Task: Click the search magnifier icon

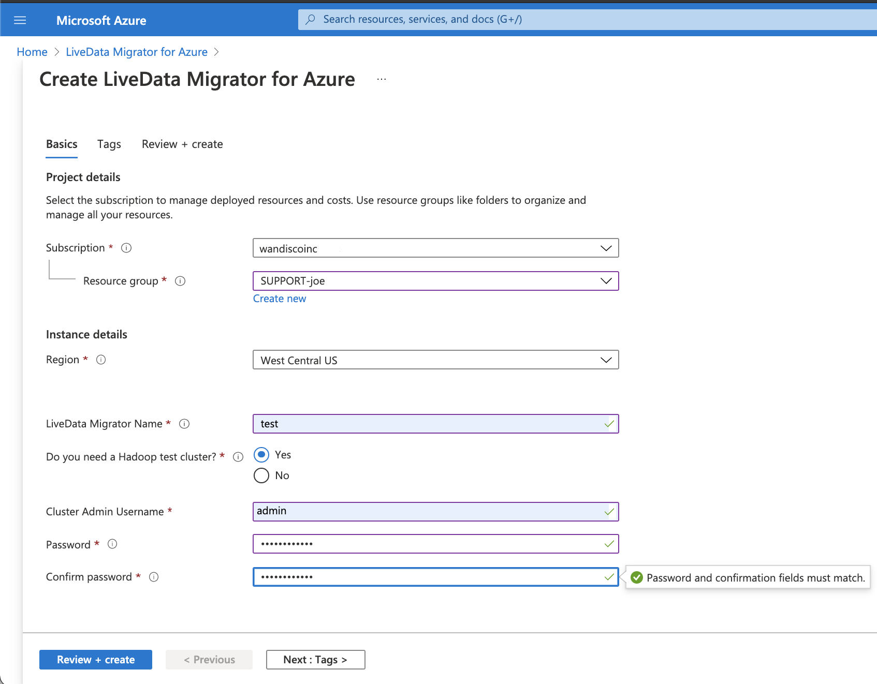Action: 310,19
